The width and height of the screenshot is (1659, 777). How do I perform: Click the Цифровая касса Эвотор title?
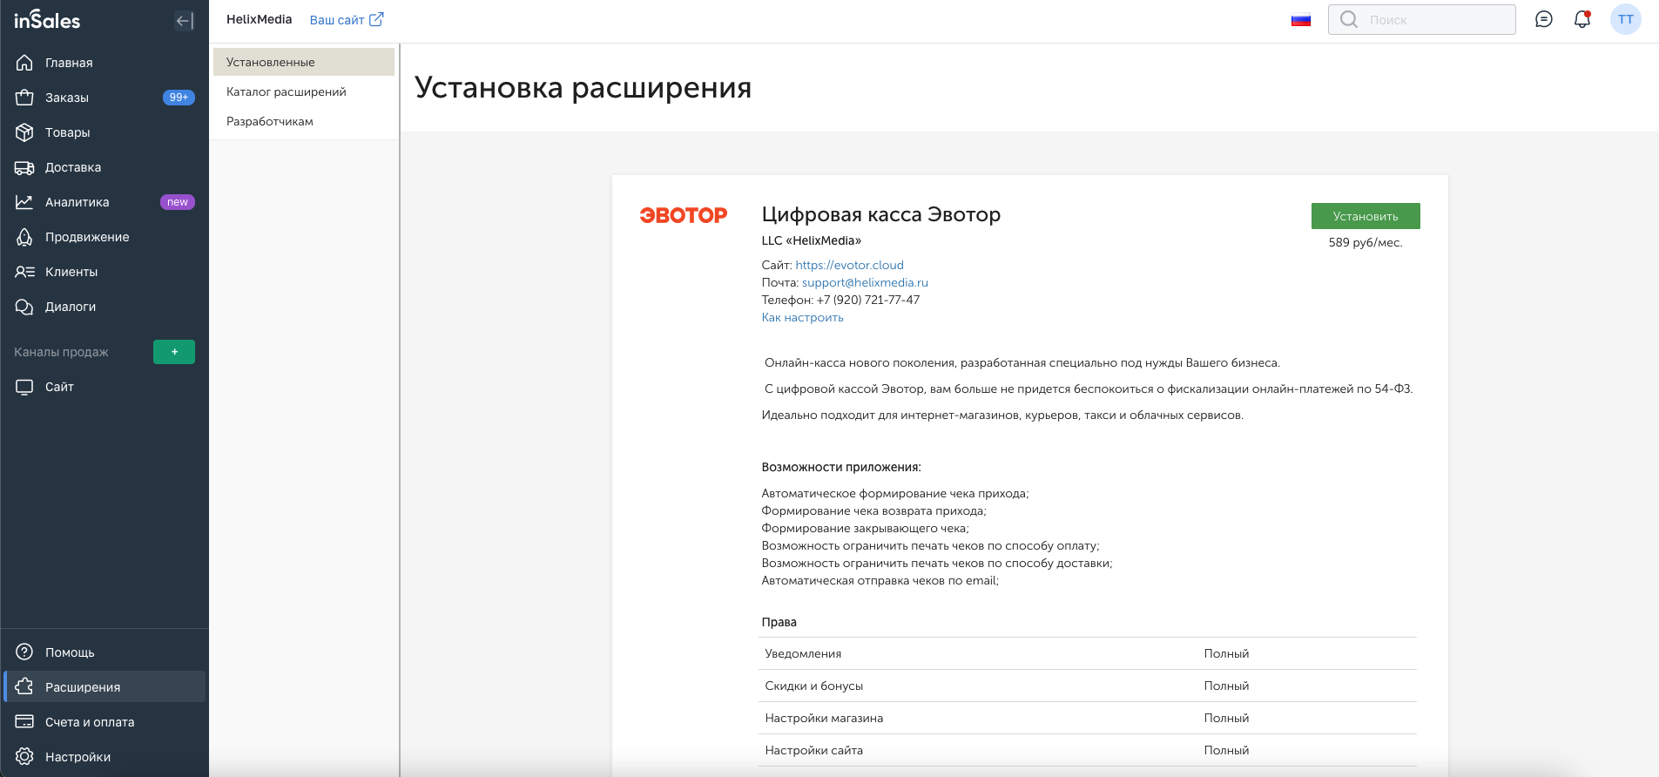[881, 214]
